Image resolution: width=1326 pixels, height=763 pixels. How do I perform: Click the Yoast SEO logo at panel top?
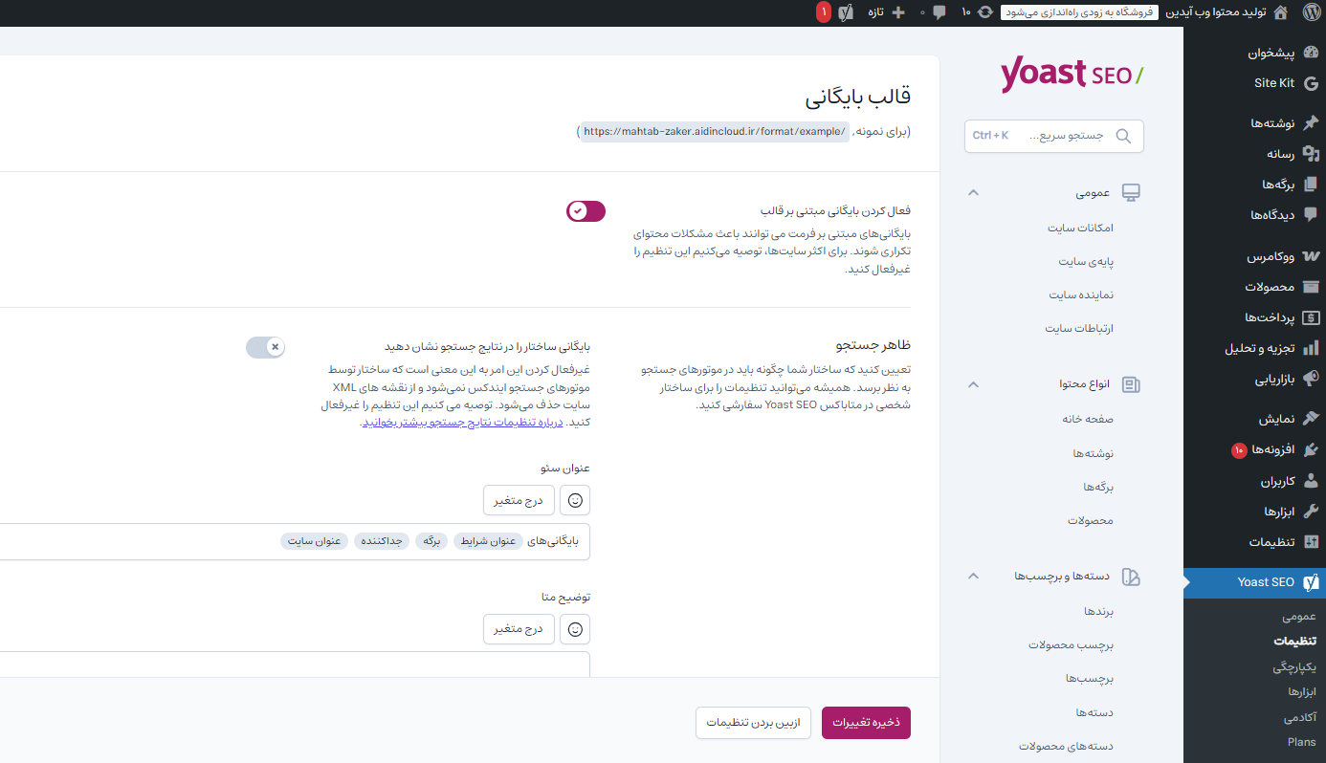[1071, 75]
